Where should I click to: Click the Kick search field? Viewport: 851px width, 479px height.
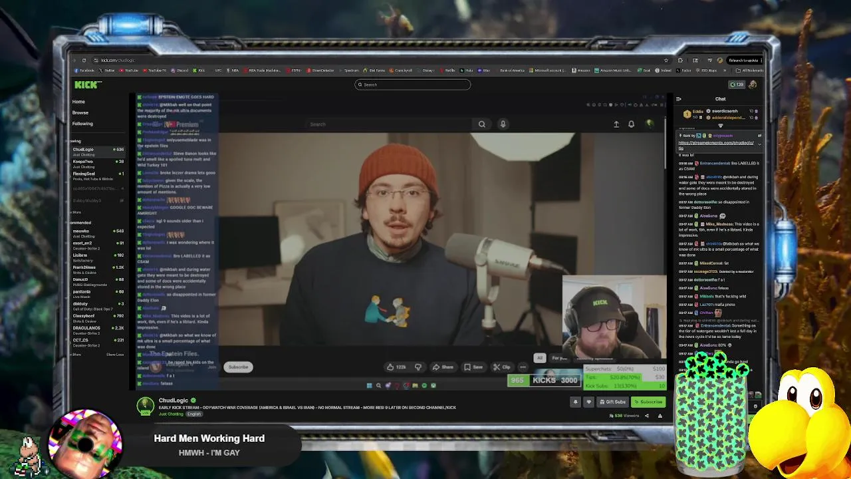coord(412,84)
